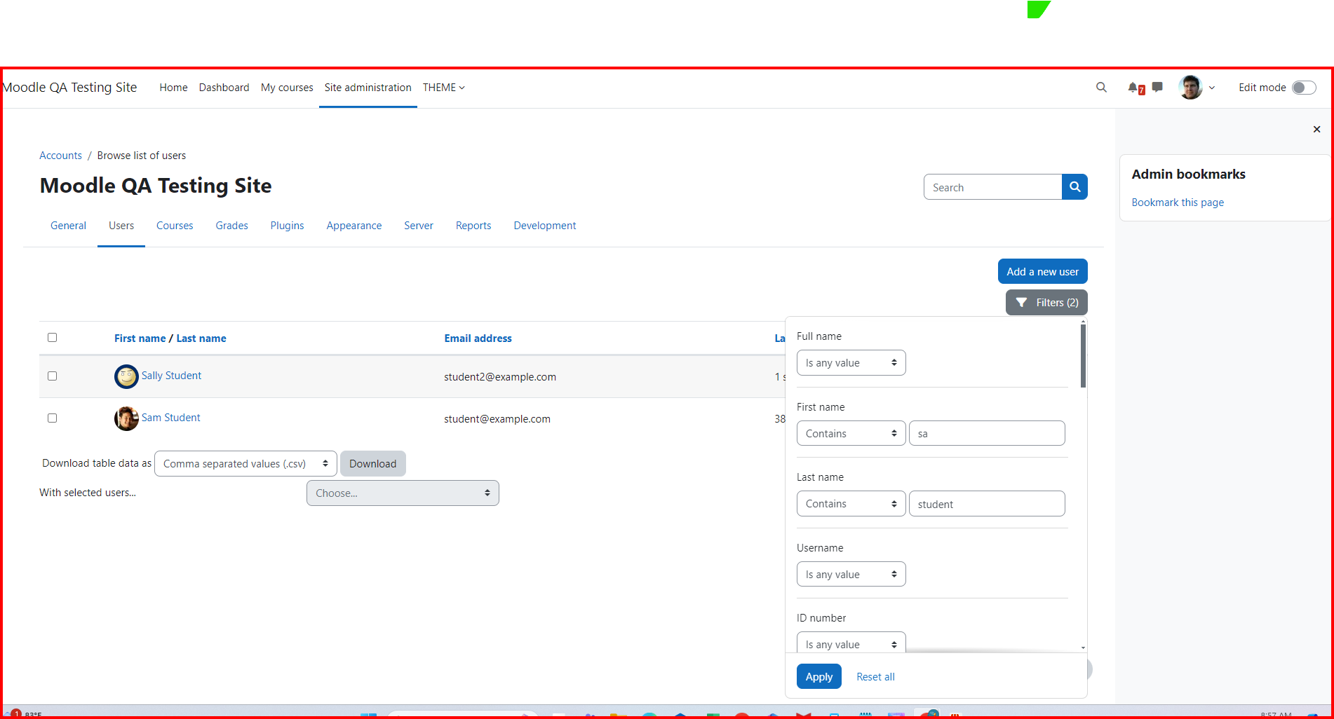
Task: Open the download format CSV dropdown
Action: [x=245, y=463]
